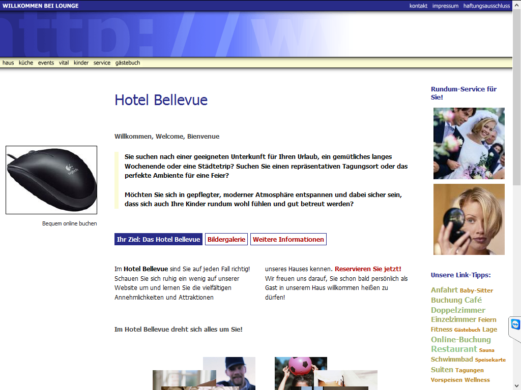This screenshot has width=521, height=390.
Task: Open the Gästebuch tag link in sidebar
Action: point(467,330)
